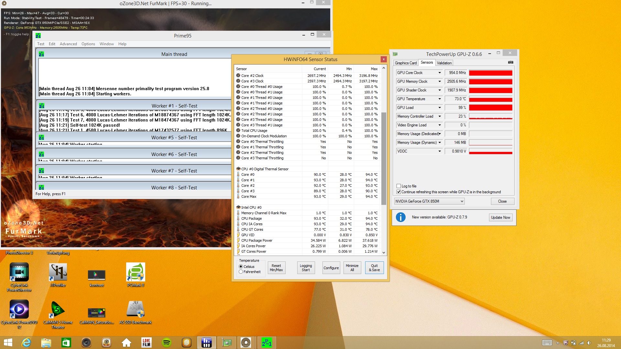Open Prime95 Advanced menu
Image resolution: width=621 pixels, height=349 pixels.
point(68,44)
